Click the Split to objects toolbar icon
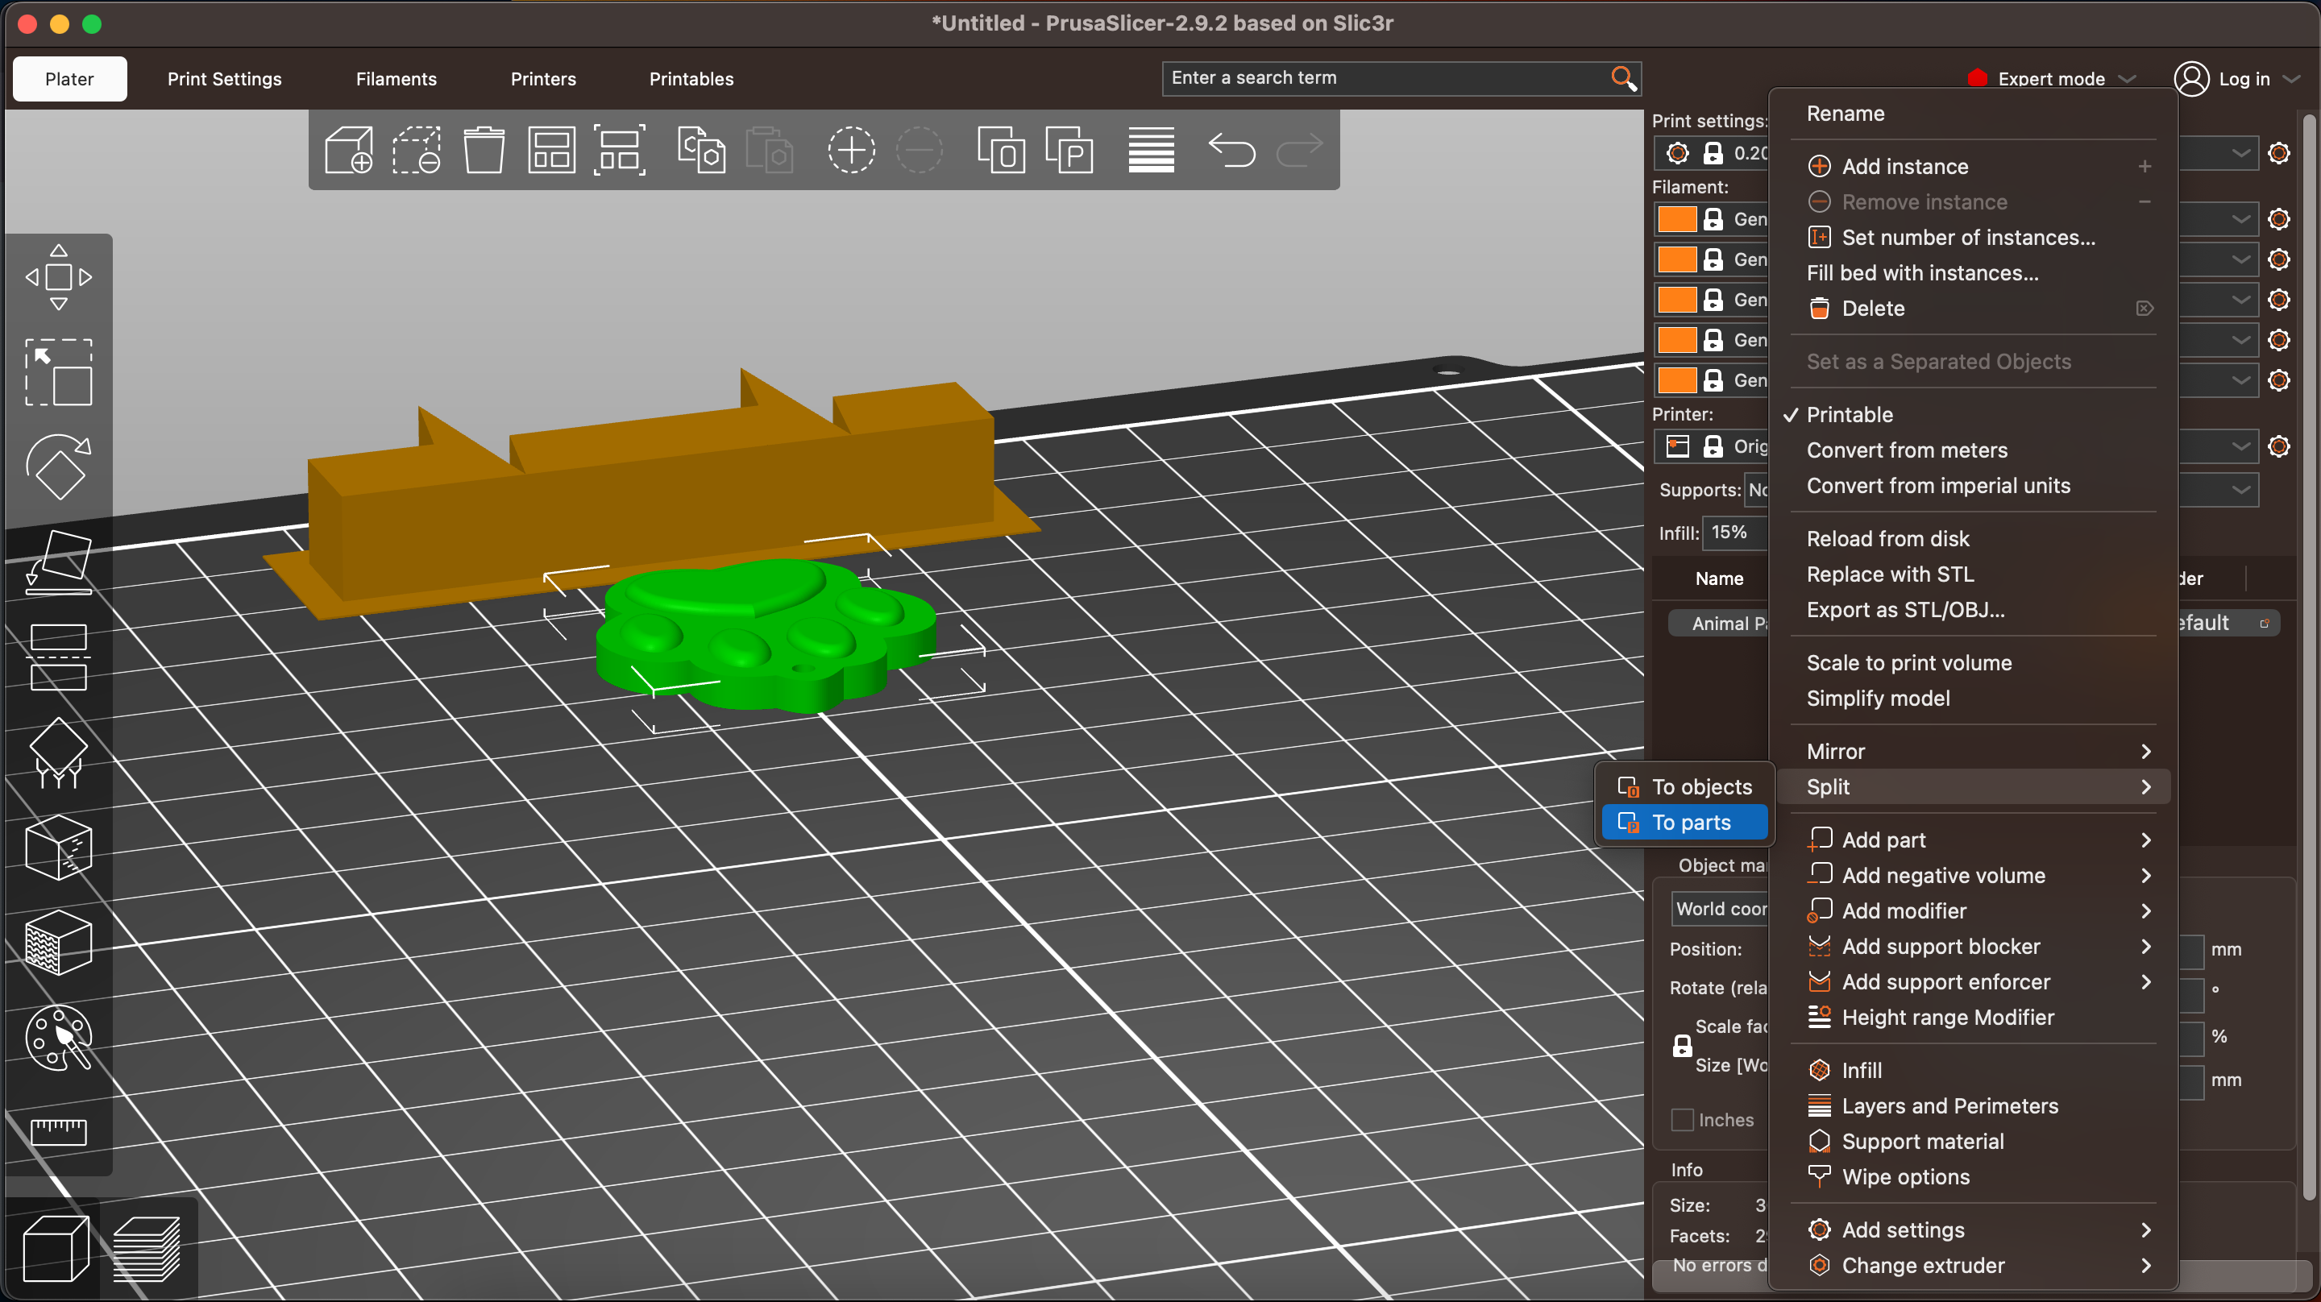The image size is (2321, 1302). (x=1001, y=150)
